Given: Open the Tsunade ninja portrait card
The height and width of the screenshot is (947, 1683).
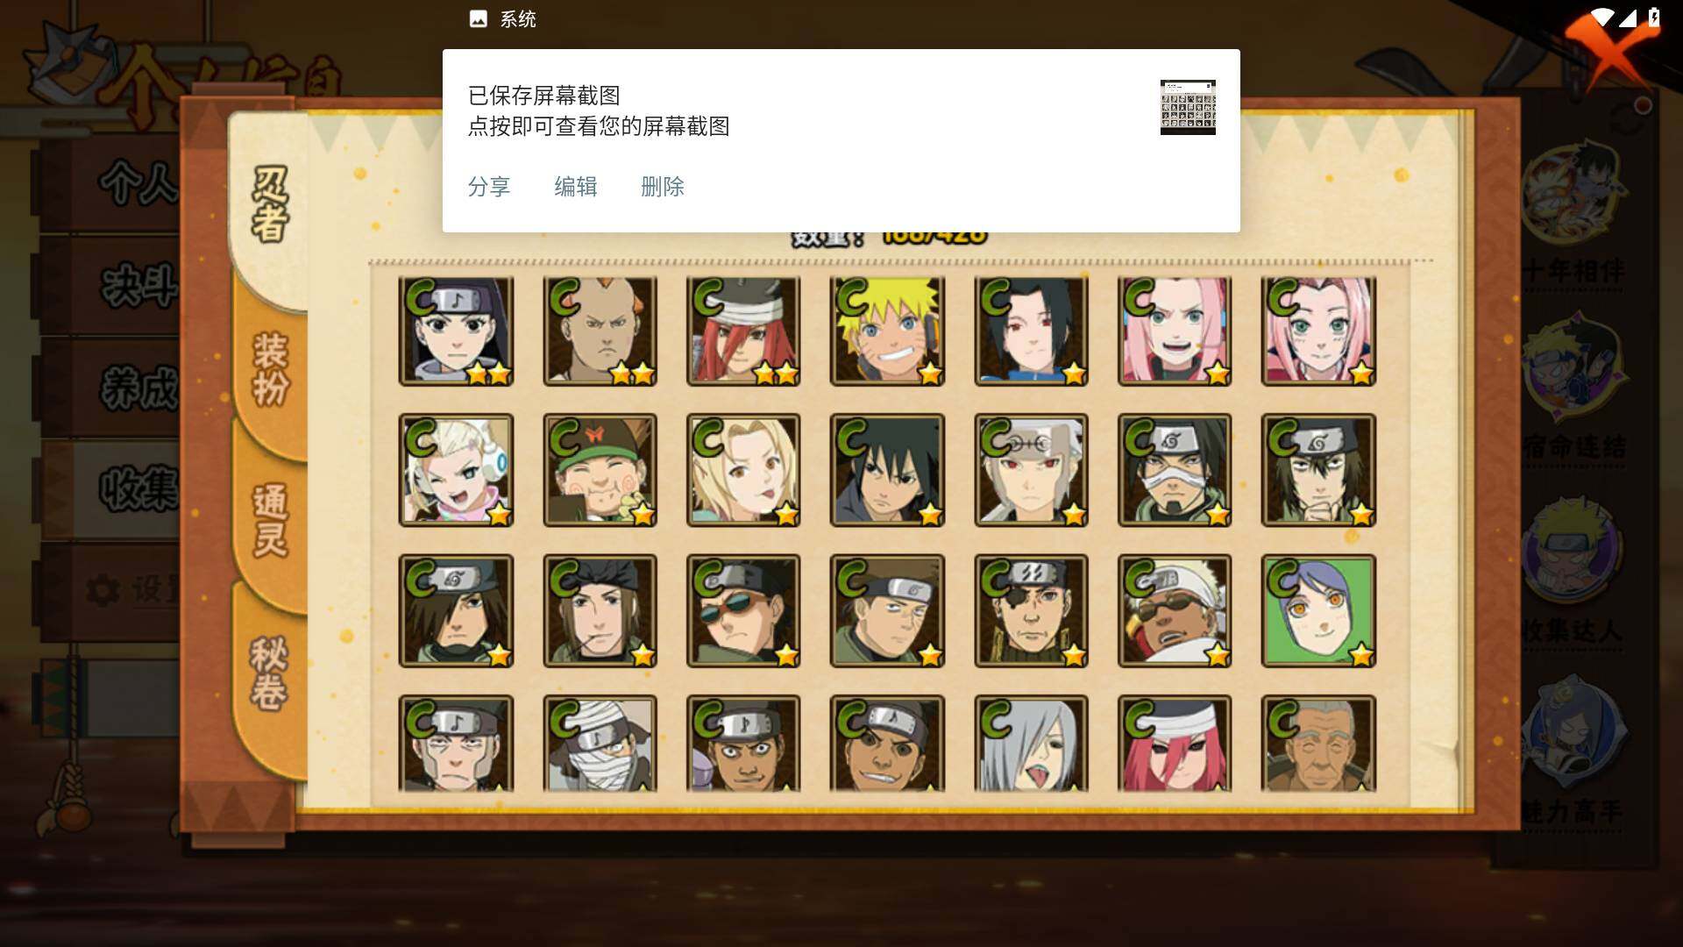Looking at the screenshot, I should coord(743,471).
